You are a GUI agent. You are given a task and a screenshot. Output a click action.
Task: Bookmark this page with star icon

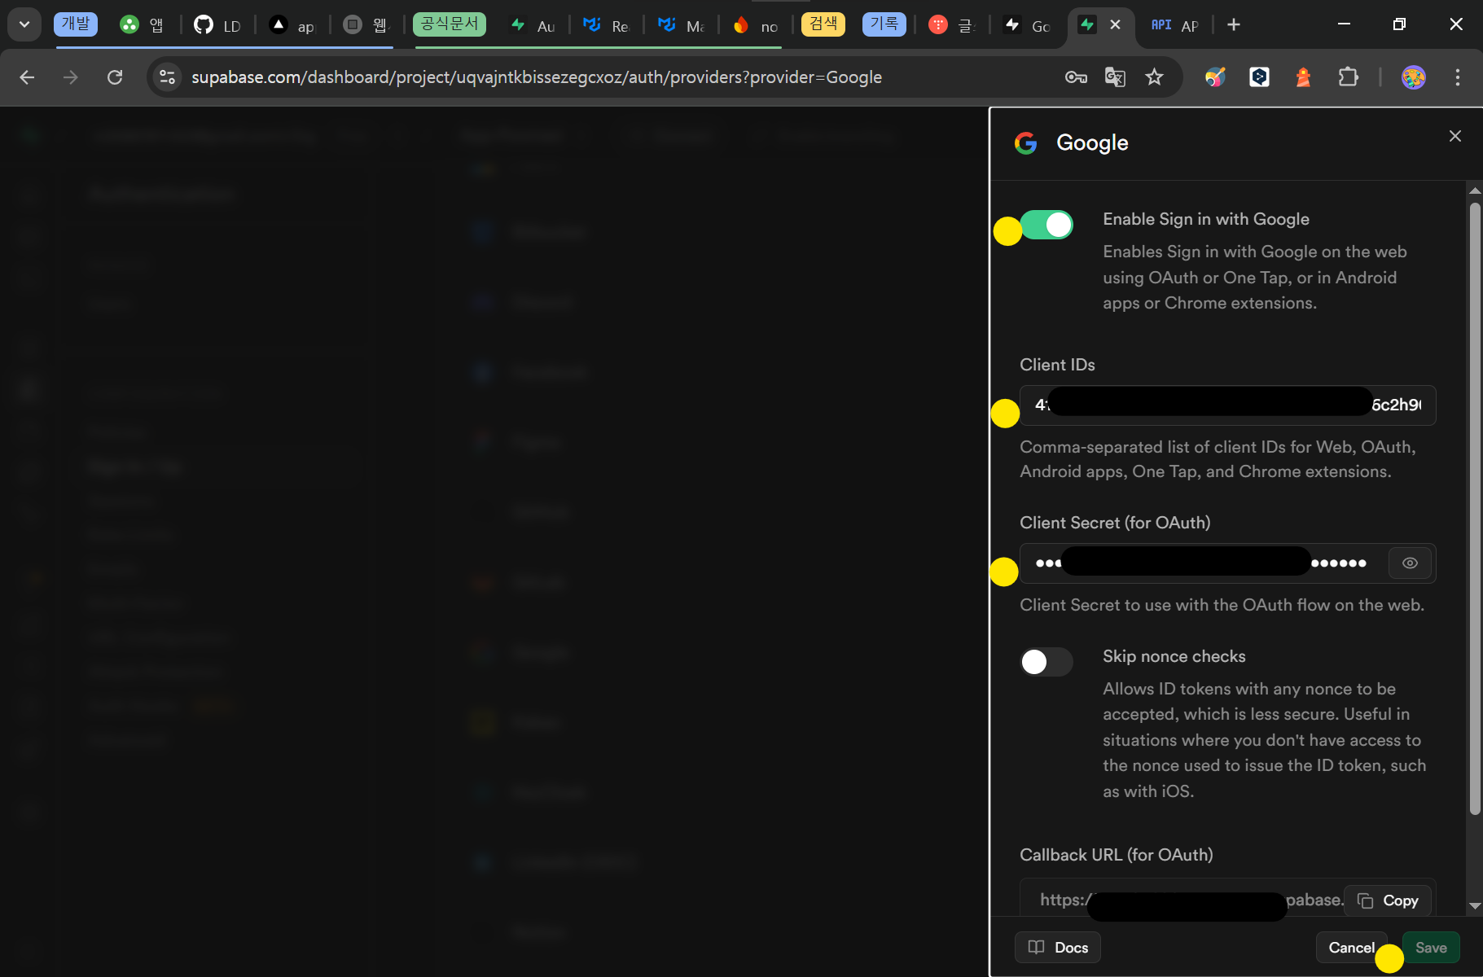1154,77
